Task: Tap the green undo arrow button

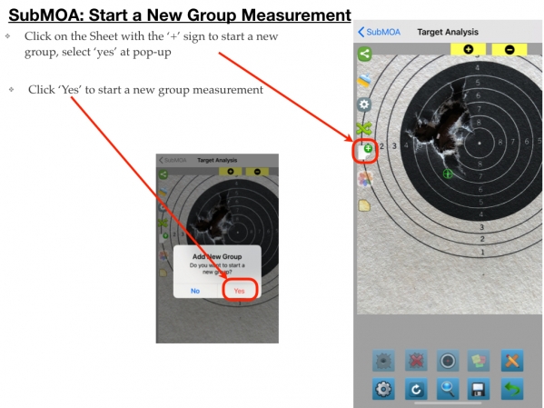Action: (512, 389)
